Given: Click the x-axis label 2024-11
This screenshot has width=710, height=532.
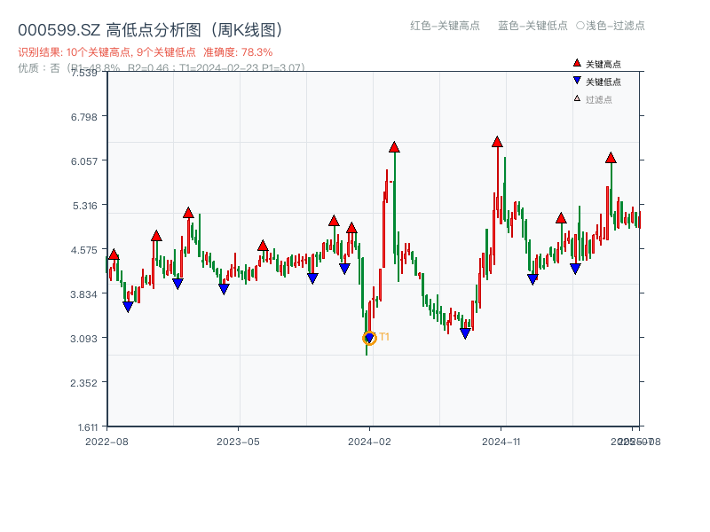Looking at the screenshot, I should click(x=501, y=442).
